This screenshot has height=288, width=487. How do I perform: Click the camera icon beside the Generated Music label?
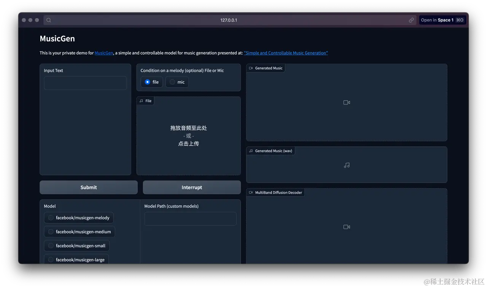tap(251, 68)
